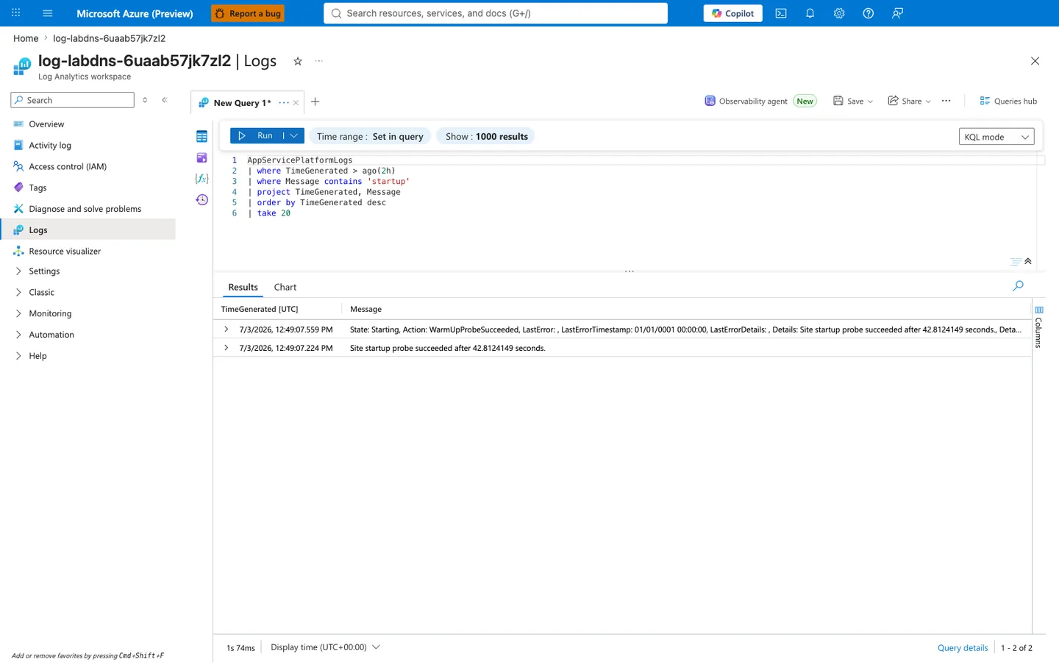The height and width of the screenshot is (662, 1059).
Task: Open the Display time (UTC+00:00) dropdown
Action: (x=325, y=647)
